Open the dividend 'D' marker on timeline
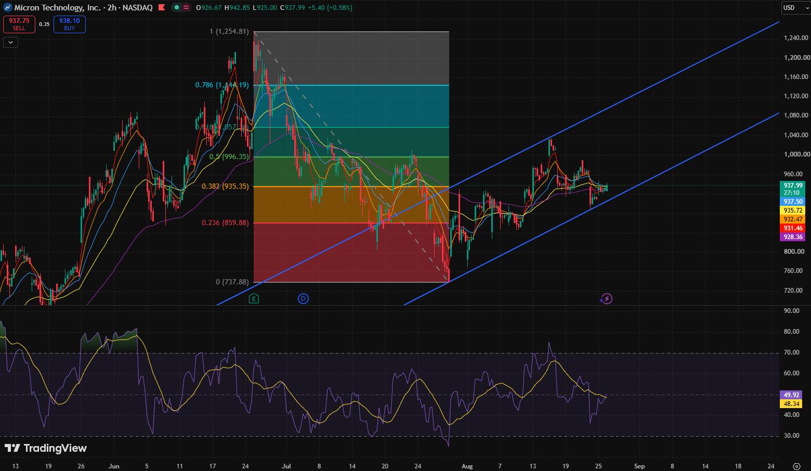This screenshot has height=471, width=811. [303, 298]
